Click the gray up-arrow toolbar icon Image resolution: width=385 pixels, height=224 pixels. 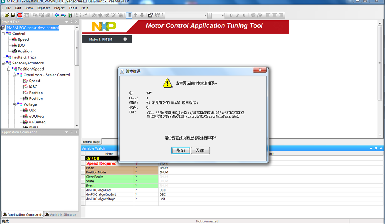click(135, 15)
